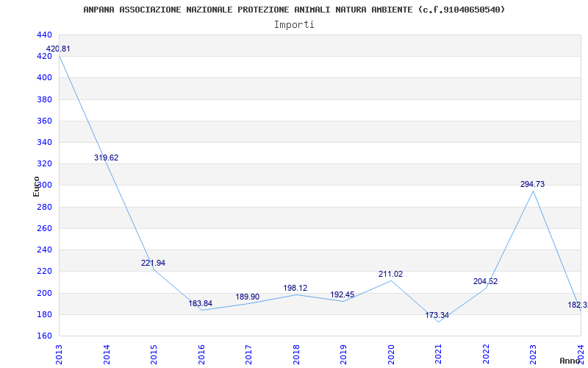Click the 360 y-axis tick label
The width and height of the screenshot is (588, 368).
(x=44, y=121)
